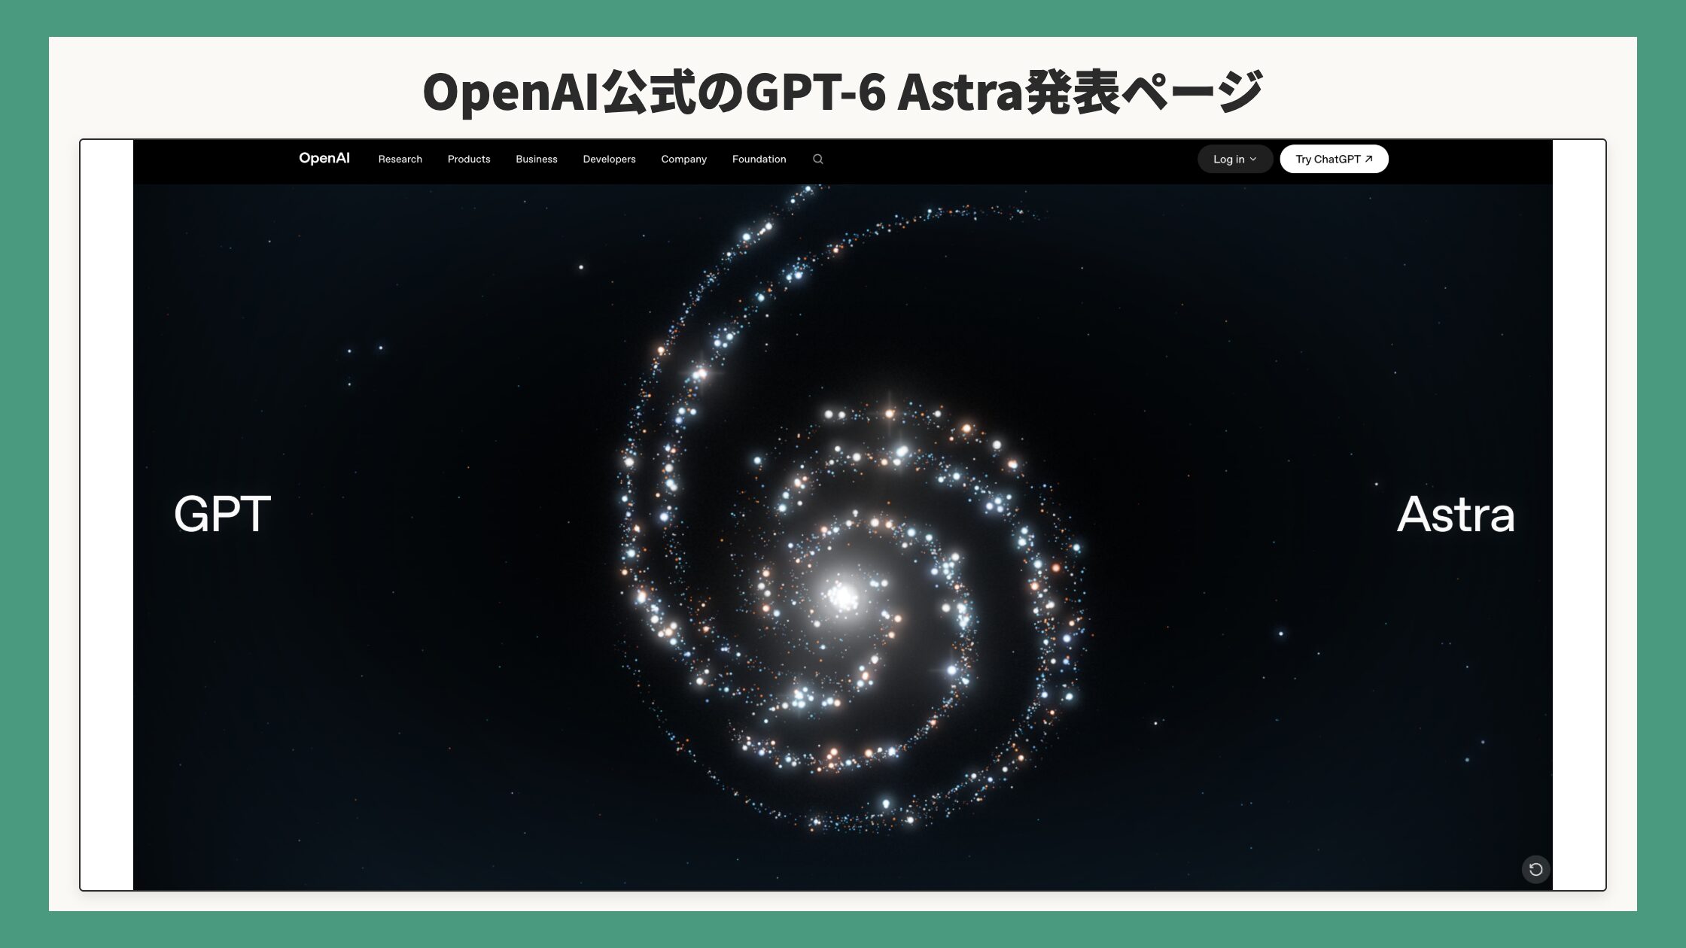Open the Research menu
Image resolution: width=1686 pixels, height=948 pixels.
[x=400, y=159]
